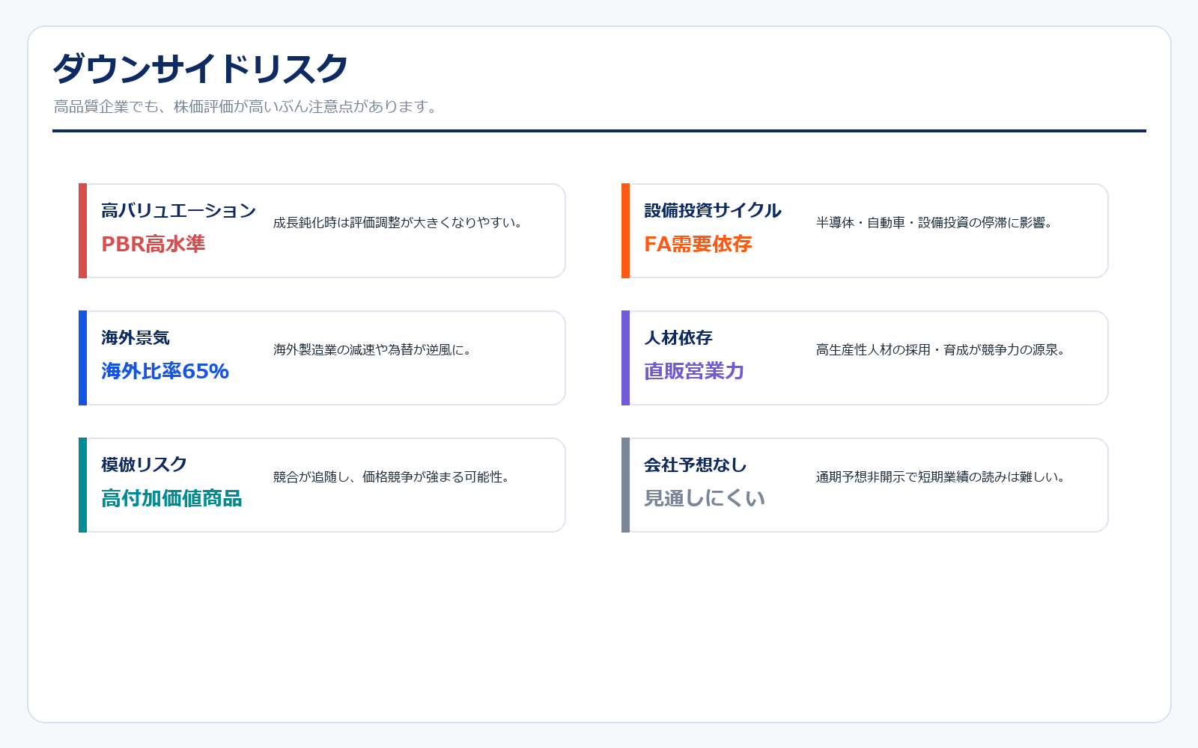Click the 会社予想なし card heading
The width and height of the screenshot is (1198, 748).
696,465
